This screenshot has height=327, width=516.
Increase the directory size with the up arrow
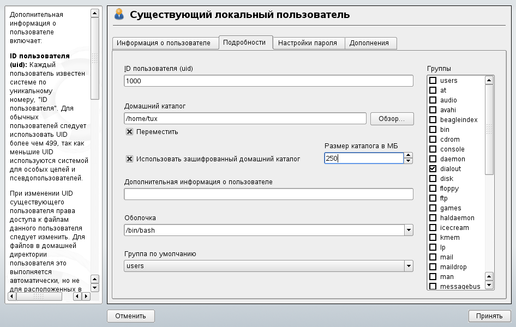[408, 155]
